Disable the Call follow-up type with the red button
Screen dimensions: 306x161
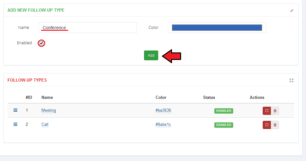coord(266,125)
